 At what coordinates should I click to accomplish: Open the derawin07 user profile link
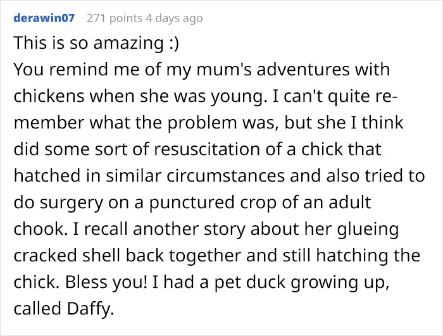(44, 18)
